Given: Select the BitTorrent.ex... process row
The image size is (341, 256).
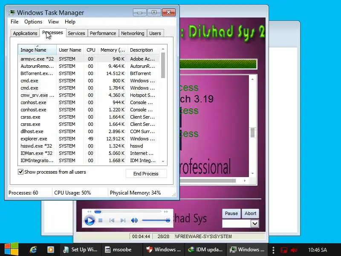Looking at the screenshot, I should coord(89,73).
